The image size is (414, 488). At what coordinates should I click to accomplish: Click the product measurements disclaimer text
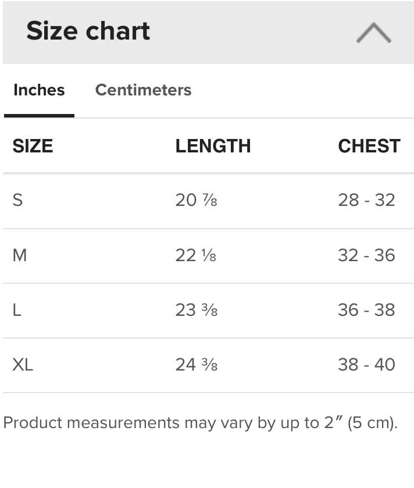point(200,423)
